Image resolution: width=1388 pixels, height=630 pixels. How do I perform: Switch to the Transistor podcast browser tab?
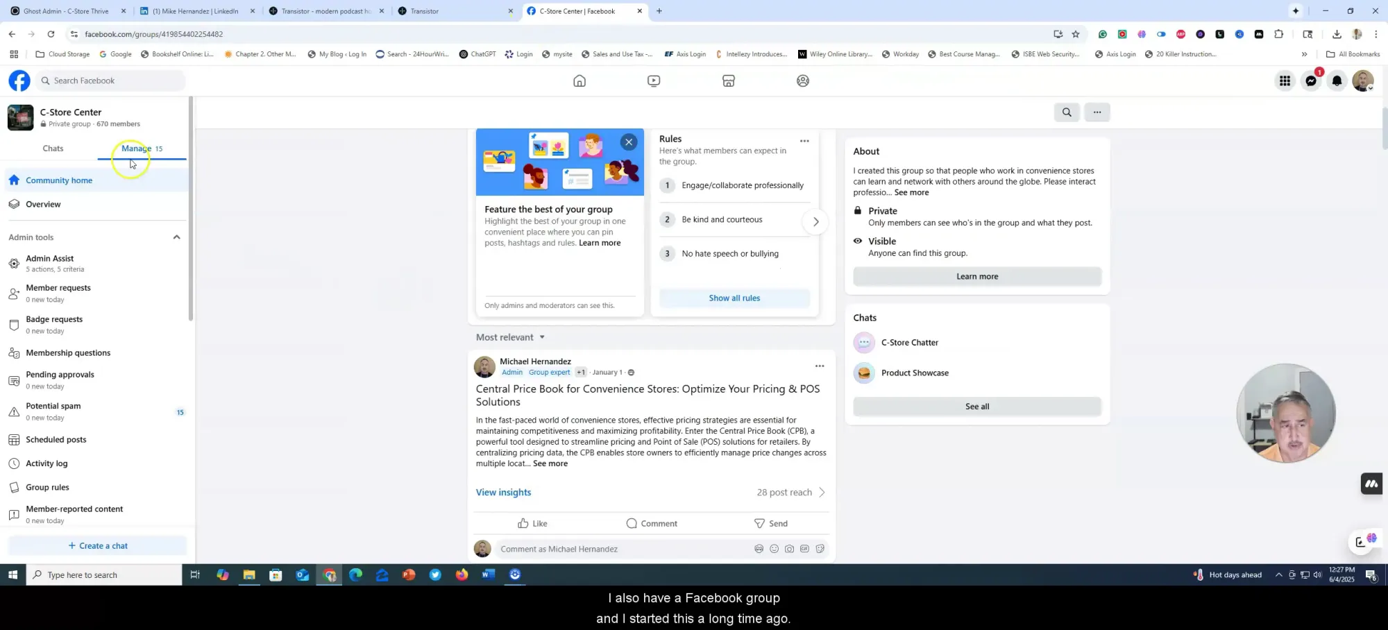coord(326,11)
